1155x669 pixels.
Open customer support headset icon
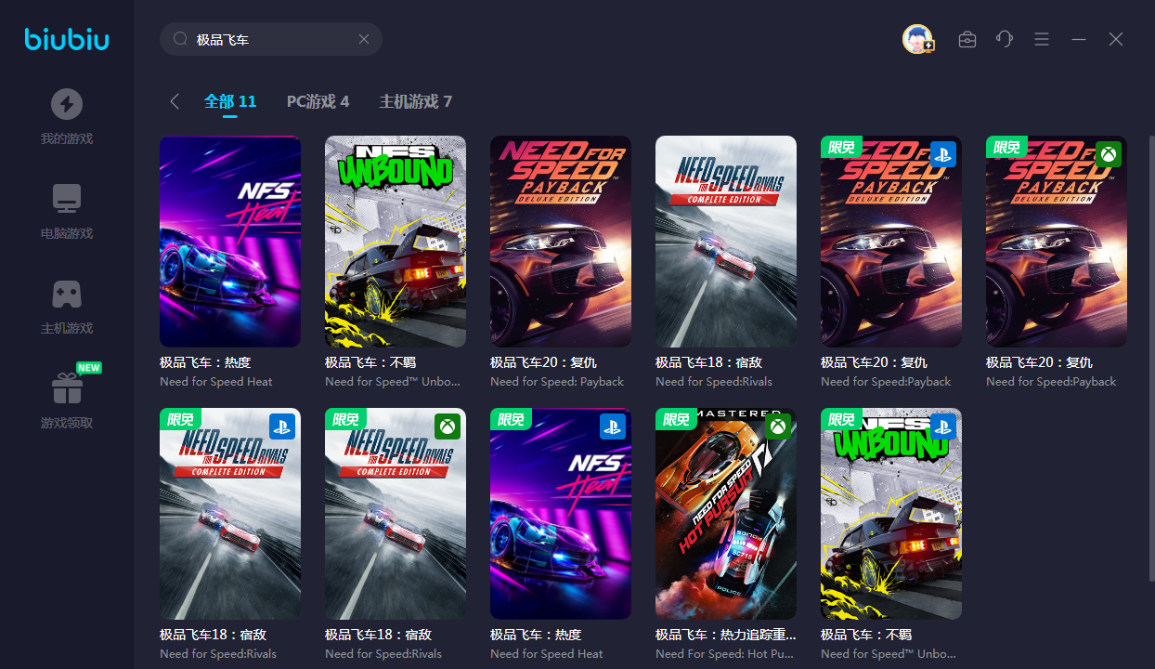[x=1004, y=39]
